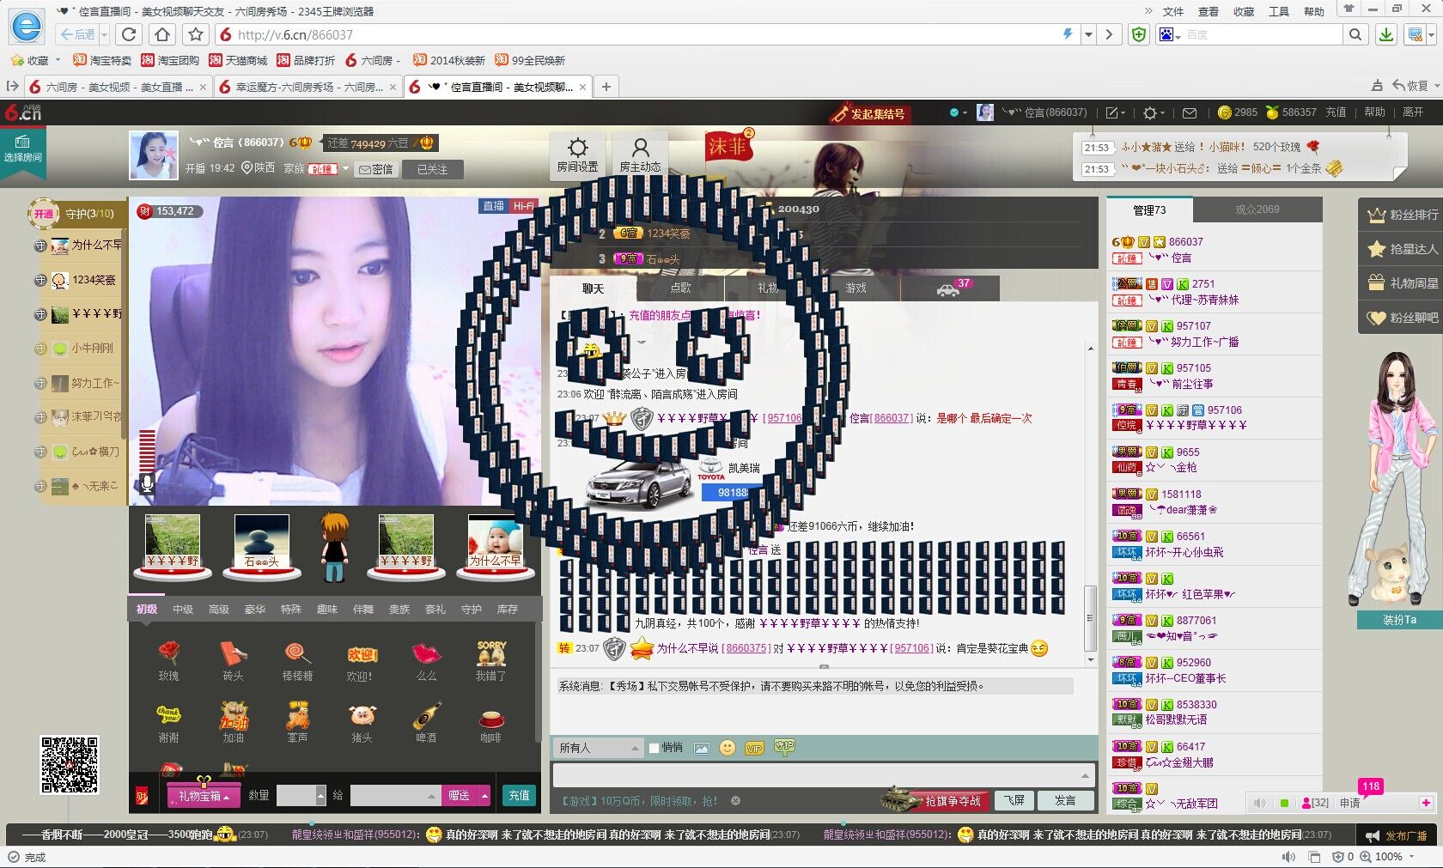The image size is (1443, 868).
Task: Click volume level bars beside video
Action: (x=147, y=450)
